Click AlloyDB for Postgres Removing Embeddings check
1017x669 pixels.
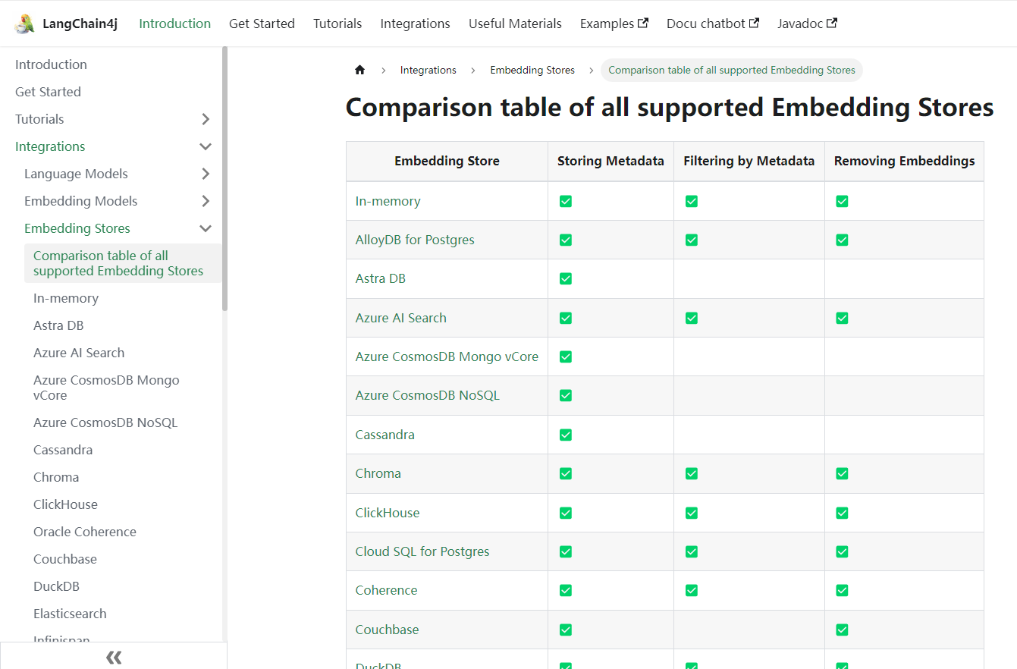tap(842, 240)
